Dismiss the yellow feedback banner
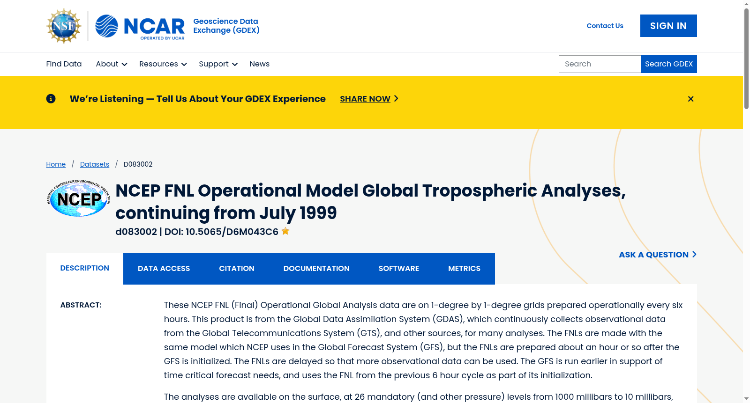The width and height of the screenshot is (750, 403). click(x=690, y=99)
